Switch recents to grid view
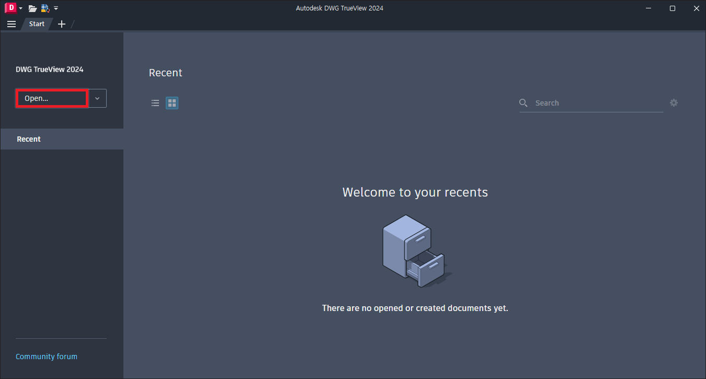The image size is (706, 379). [172, 103]
